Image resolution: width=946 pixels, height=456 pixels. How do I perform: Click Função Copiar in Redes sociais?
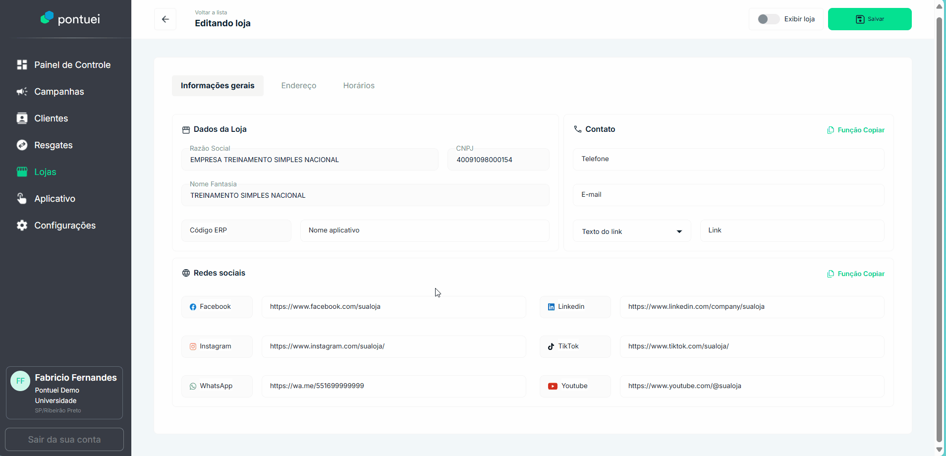point(856,274)
